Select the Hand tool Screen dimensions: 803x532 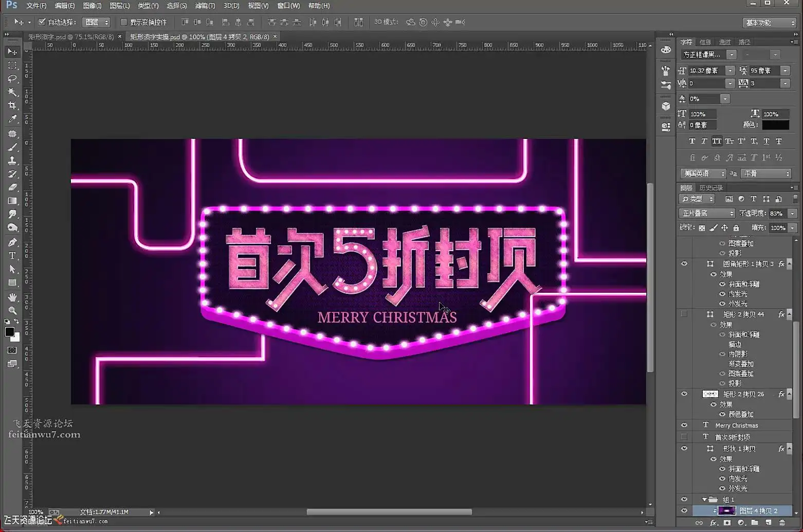12,297
